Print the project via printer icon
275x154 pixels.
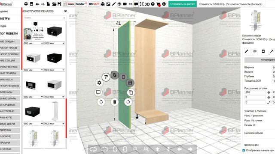coord(103,4)
